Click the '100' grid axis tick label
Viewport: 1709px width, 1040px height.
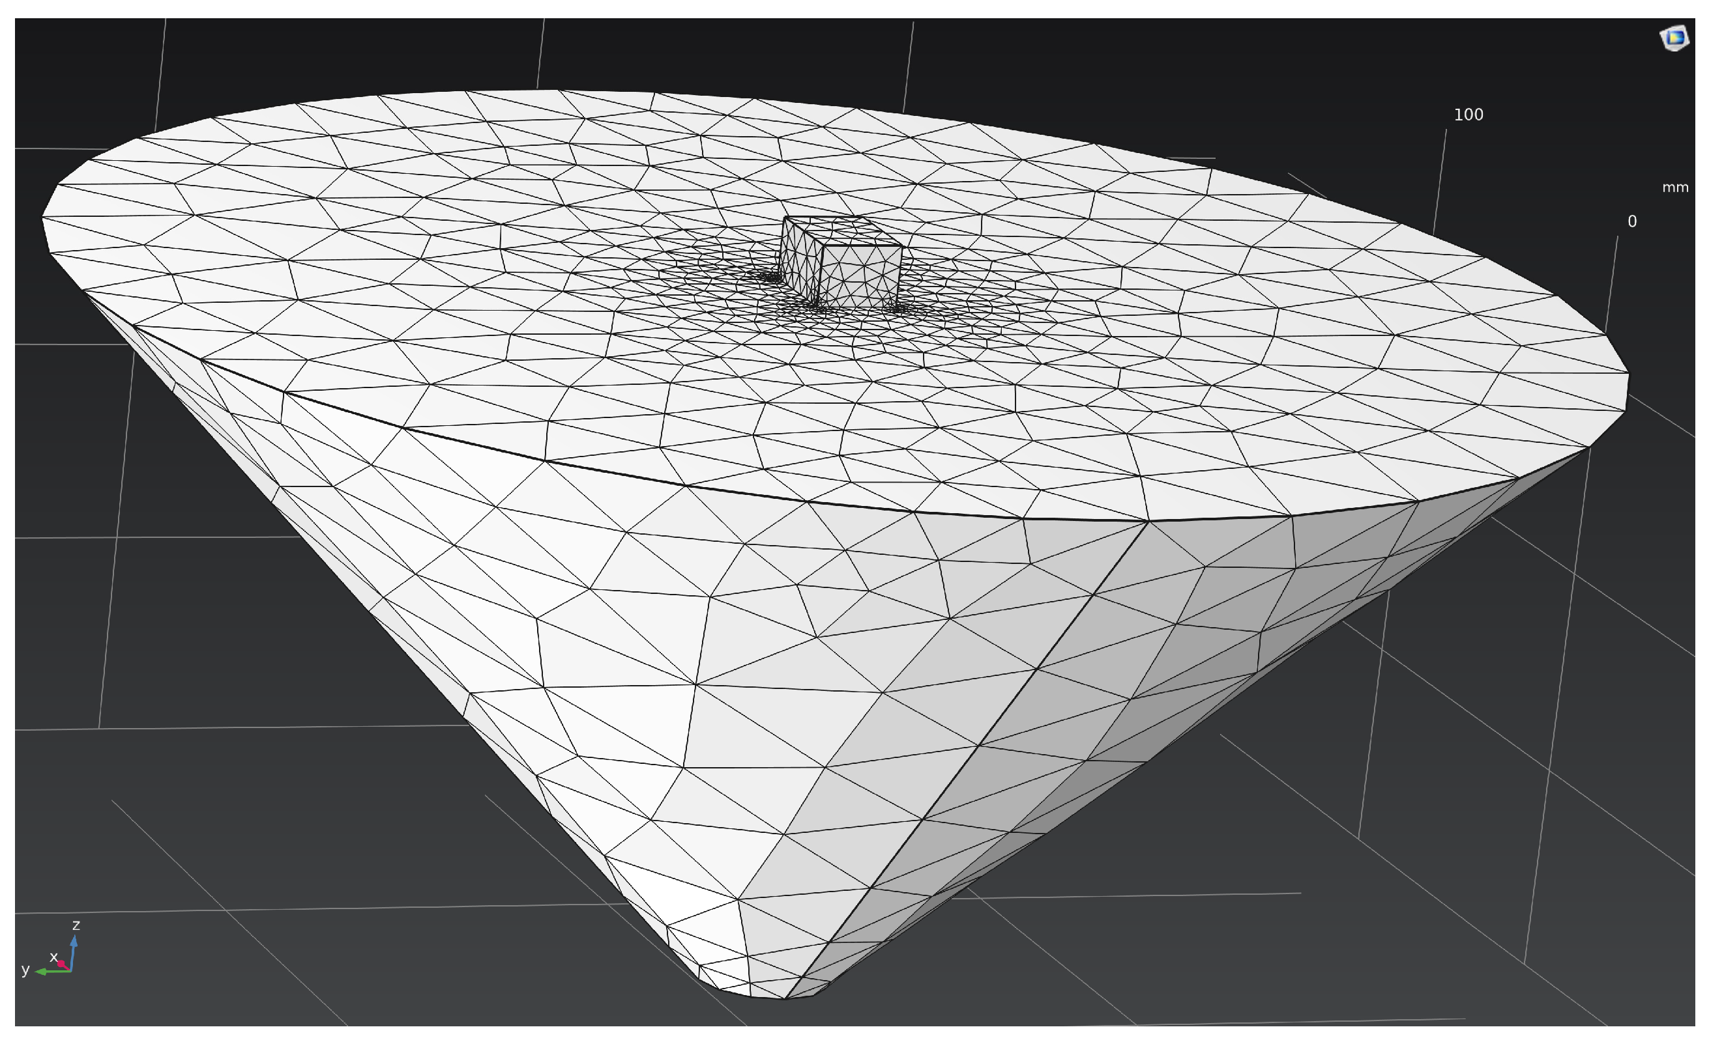pos(1468,115)
